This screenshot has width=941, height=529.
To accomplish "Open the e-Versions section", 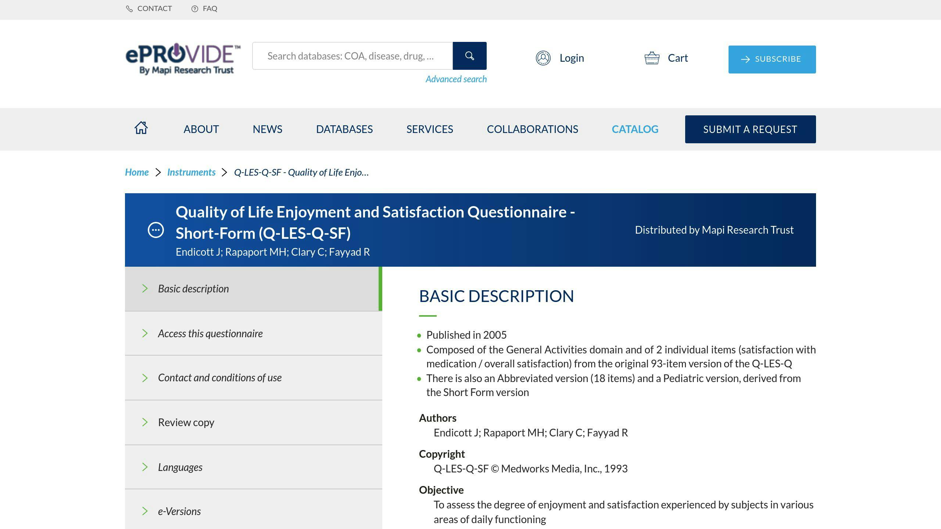I will (253, 510).
